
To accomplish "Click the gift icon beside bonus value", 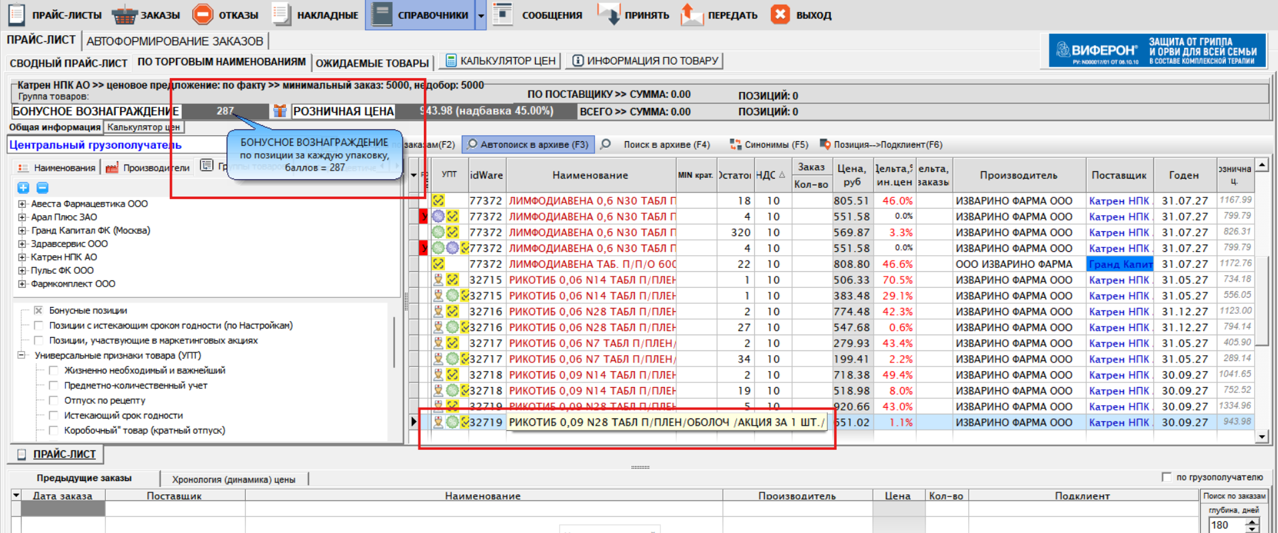I will click(280, 111).
